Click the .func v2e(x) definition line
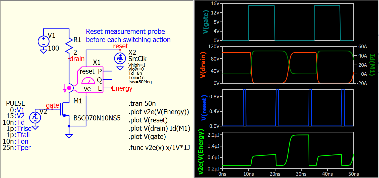379x178 pixels. (159, 147)
